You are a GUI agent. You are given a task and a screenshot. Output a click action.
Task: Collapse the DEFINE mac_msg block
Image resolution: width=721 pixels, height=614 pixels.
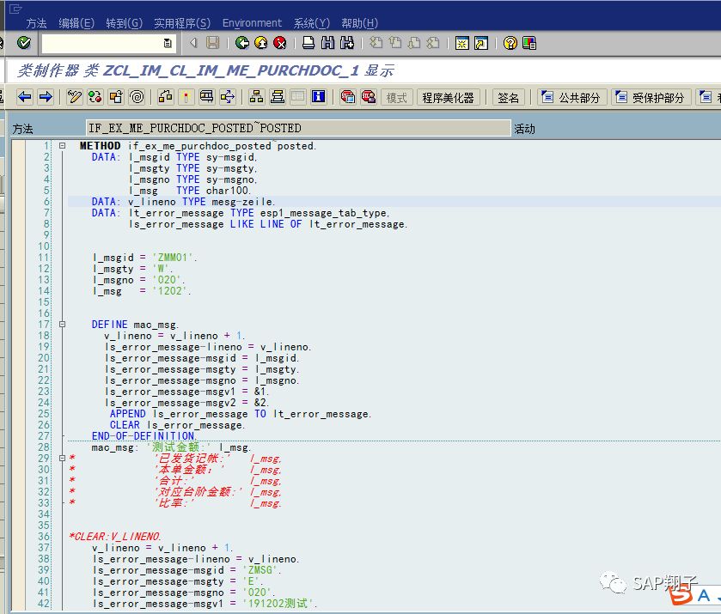pyautogui.click(x=62, y=325)
